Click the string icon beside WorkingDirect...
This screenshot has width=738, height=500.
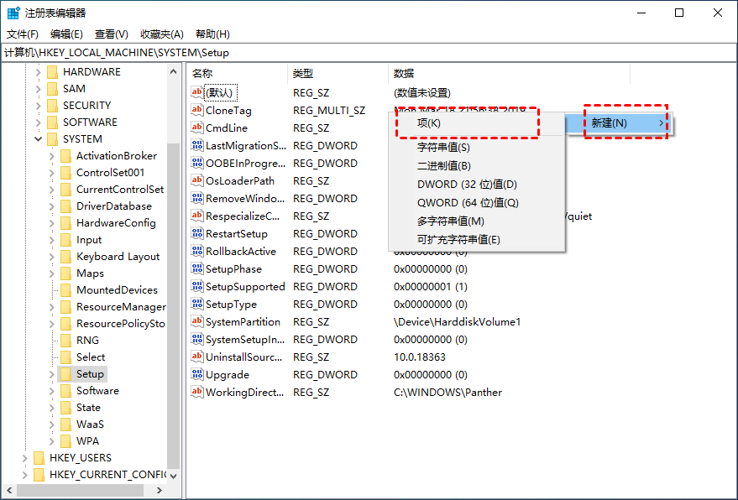pos(196,392)
